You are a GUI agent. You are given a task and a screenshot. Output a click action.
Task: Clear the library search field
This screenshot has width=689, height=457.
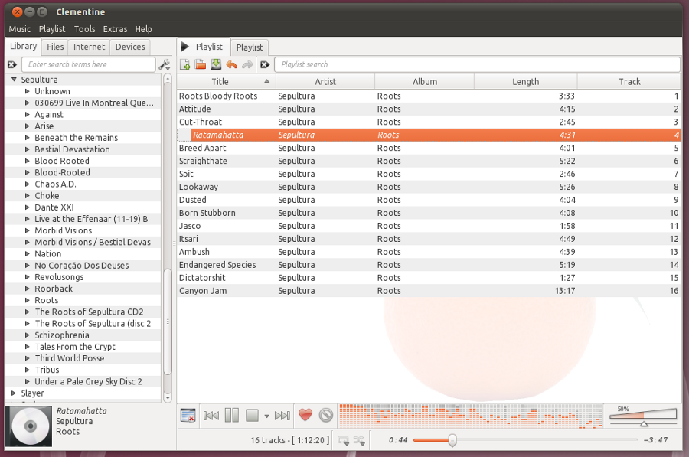[11, 64]
